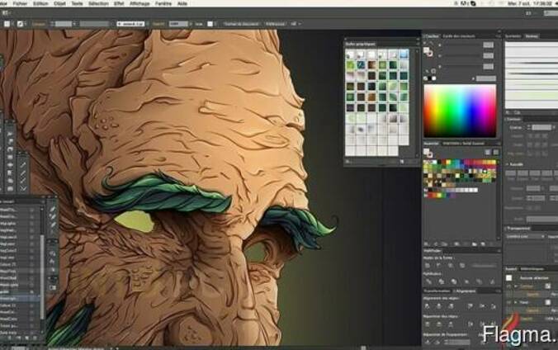Viewport: 558px width, 350px height.
Task: Click the Divide pathfinder icon
Action: click(429, 281)
